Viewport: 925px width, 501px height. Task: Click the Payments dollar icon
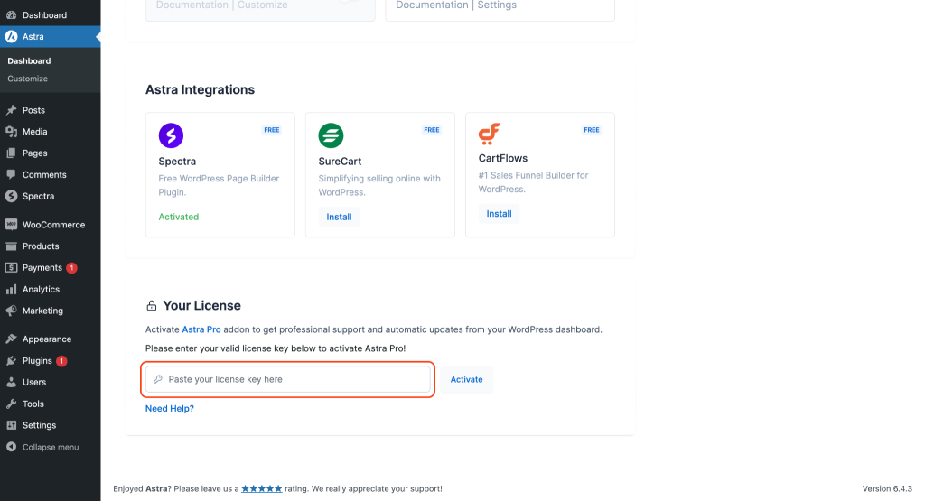click(x=11, y=267)
